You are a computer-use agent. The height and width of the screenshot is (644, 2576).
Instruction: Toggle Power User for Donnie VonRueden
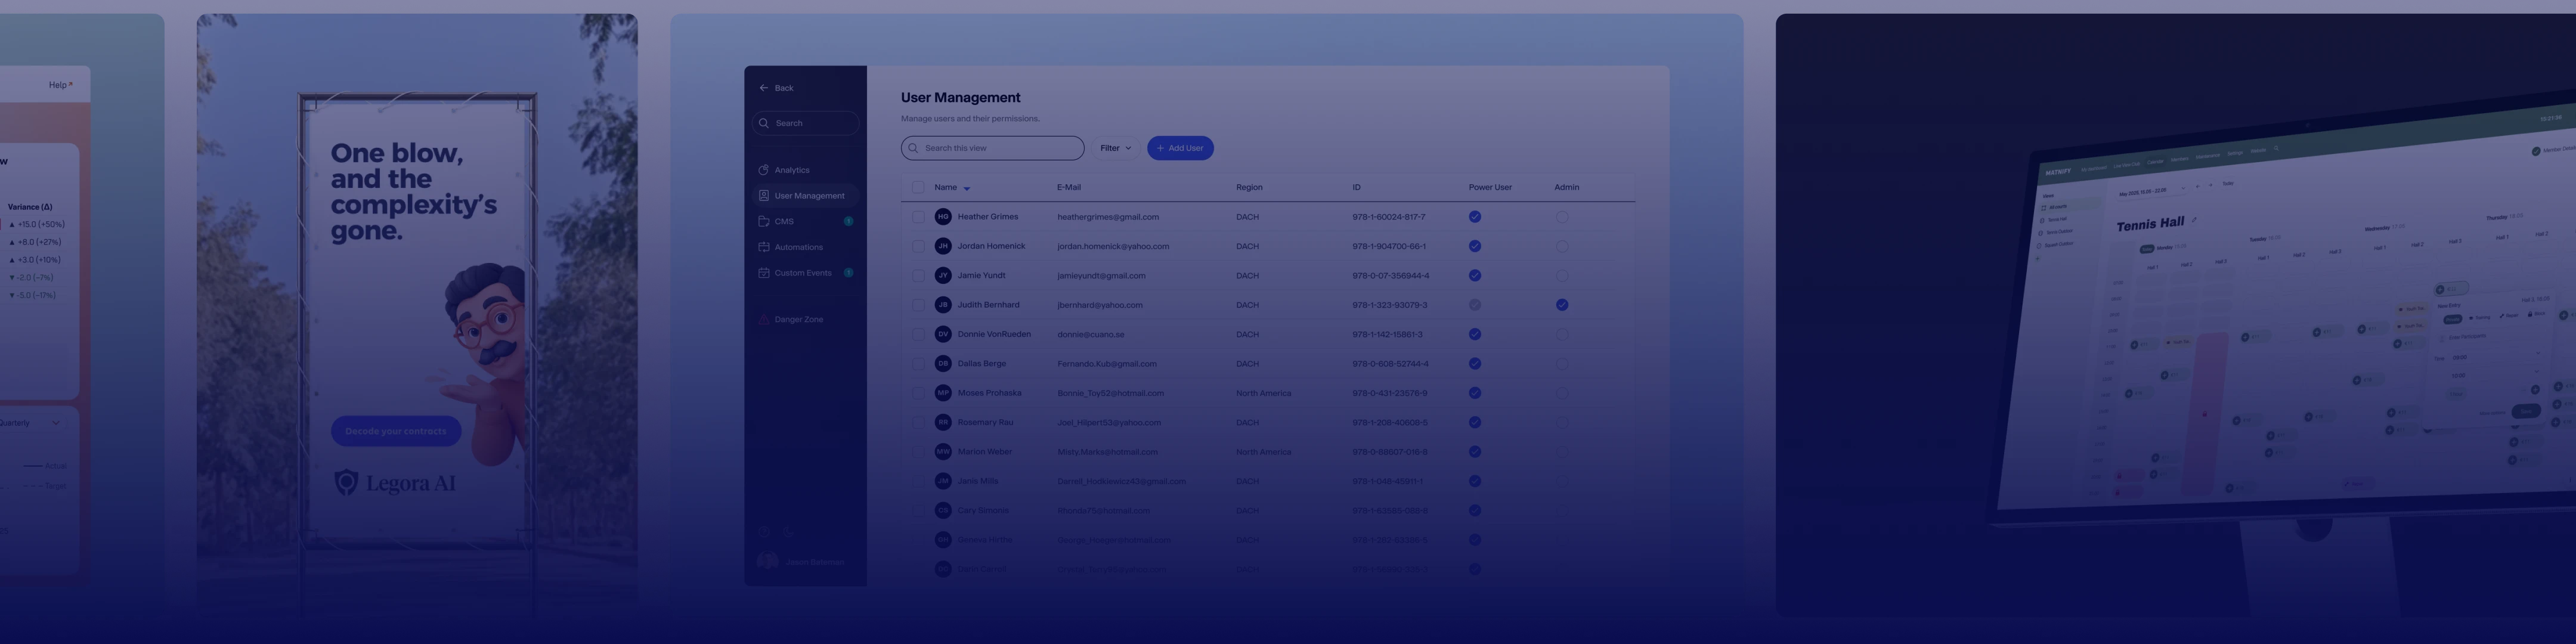1474,334
